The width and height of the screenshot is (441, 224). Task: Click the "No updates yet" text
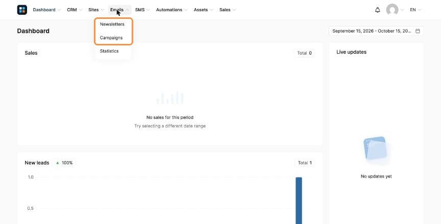tap(376, 176)
